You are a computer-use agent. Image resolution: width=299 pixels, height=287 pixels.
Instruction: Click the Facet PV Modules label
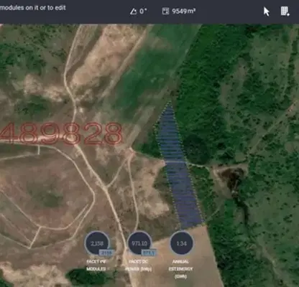point(96,265)
